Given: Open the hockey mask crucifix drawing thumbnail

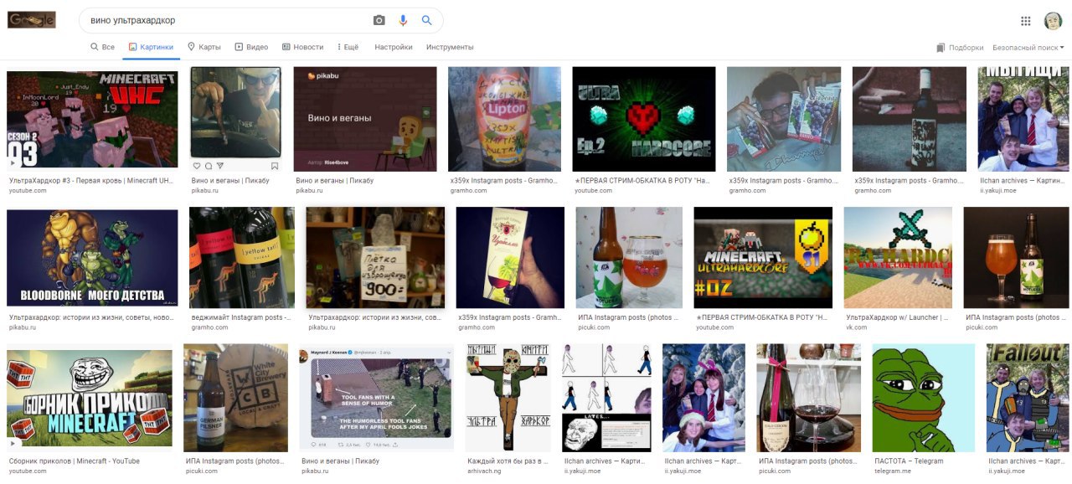Looking at the screenshot, I should (x=508, y=398).
